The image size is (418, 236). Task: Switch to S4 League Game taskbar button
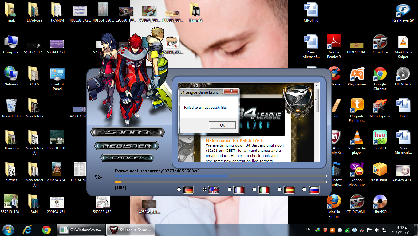tap(131, 230)
